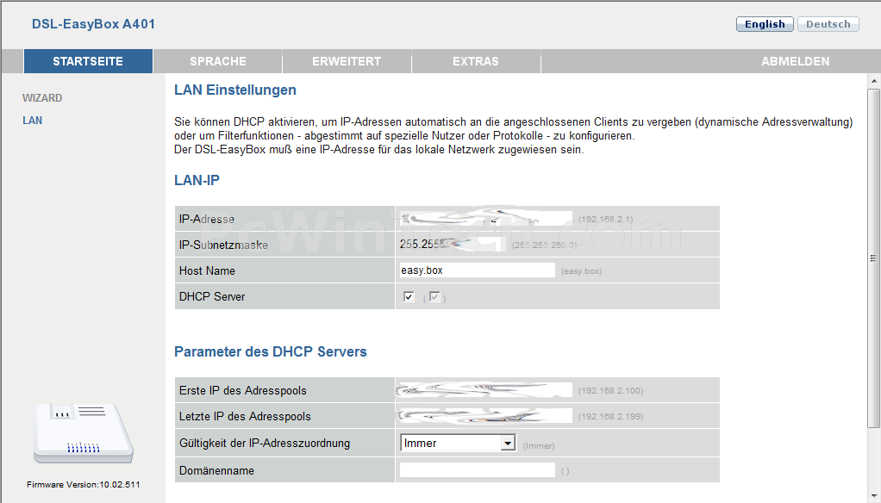Click the Domänenname input field
881x503 pixels.
coord(477,470)
